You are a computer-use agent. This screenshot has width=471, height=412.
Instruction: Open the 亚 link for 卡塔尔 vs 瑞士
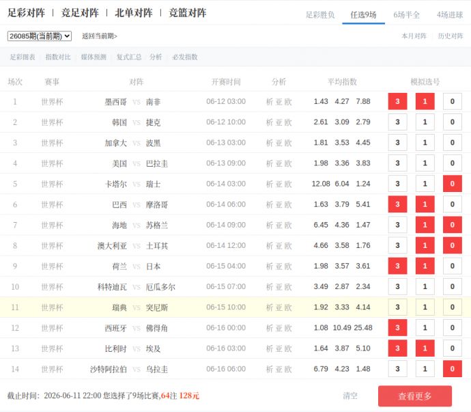(279, 184)
